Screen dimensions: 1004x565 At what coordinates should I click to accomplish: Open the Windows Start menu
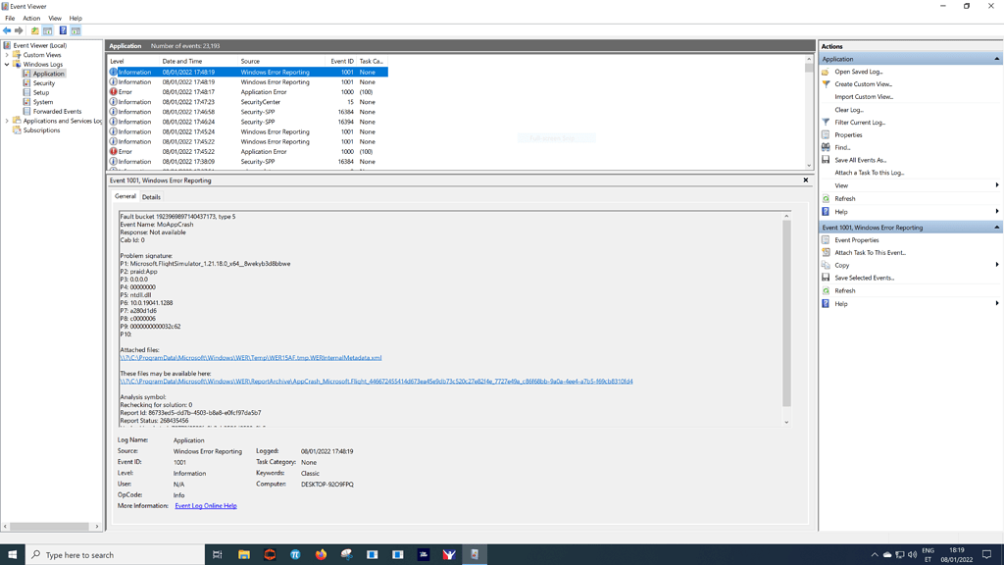(x=12, y=555)
